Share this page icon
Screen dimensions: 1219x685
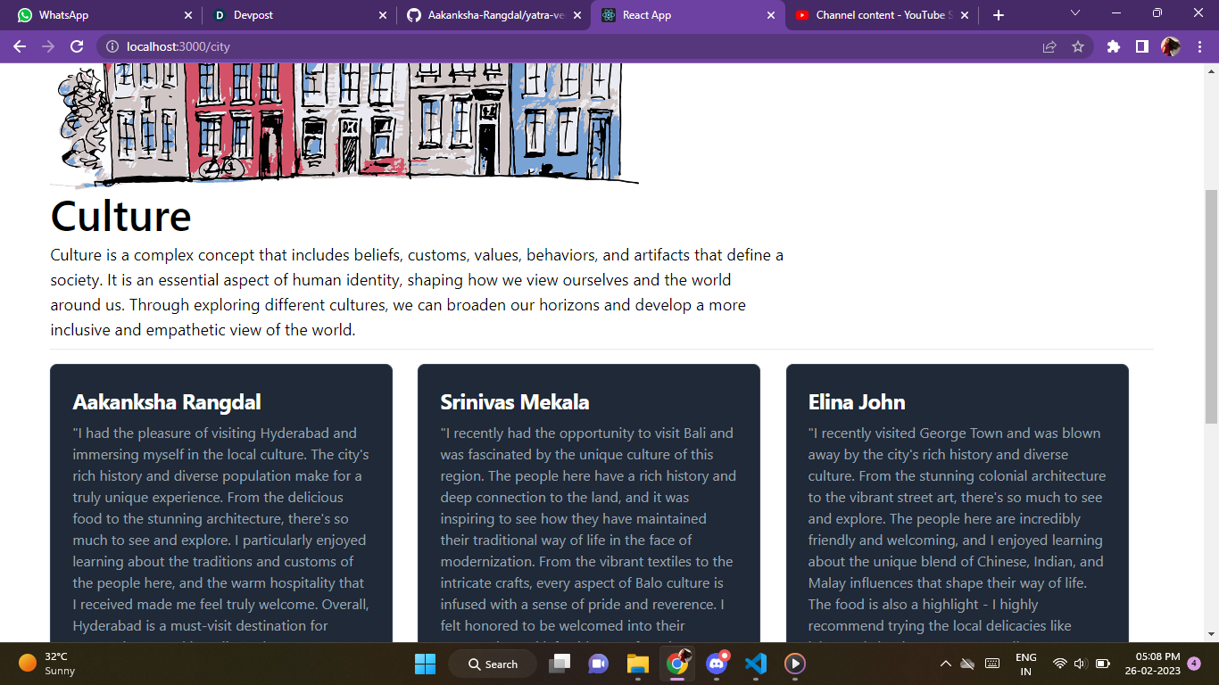click(1049, 46)
